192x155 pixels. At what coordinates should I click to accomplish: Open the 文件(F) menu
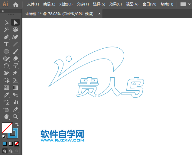[x=33, y=4]
